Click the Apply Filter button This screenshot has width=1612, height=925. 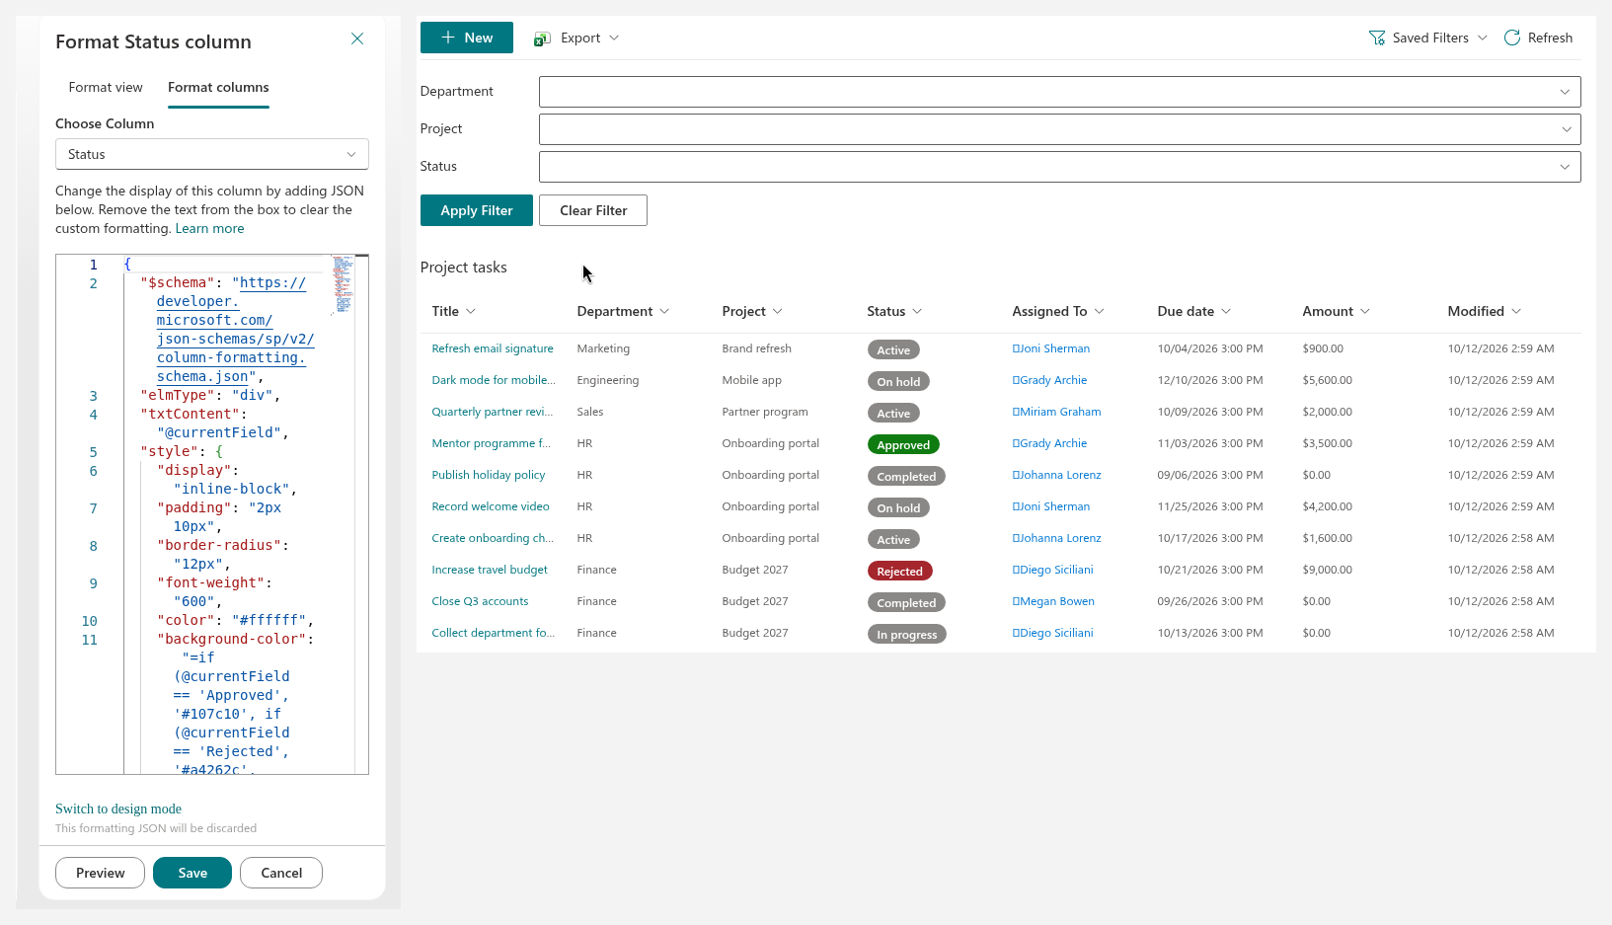(477, 210)
